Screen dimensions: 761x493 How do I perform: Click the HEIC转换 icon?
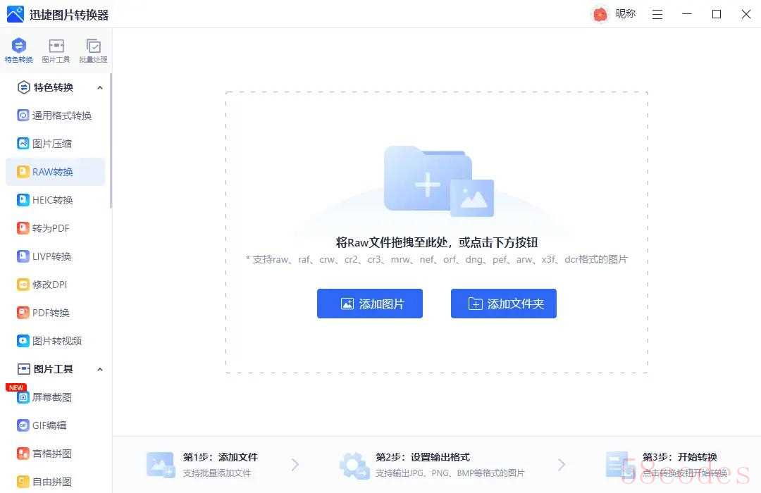click(23, 200)
